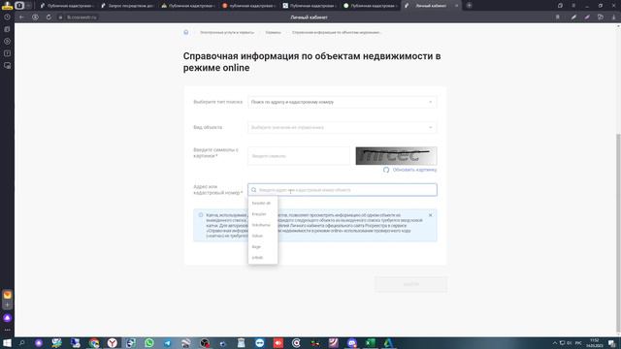Add a site with the sidebar plus icon
The image size is (621, 349).
click(7, 305)
